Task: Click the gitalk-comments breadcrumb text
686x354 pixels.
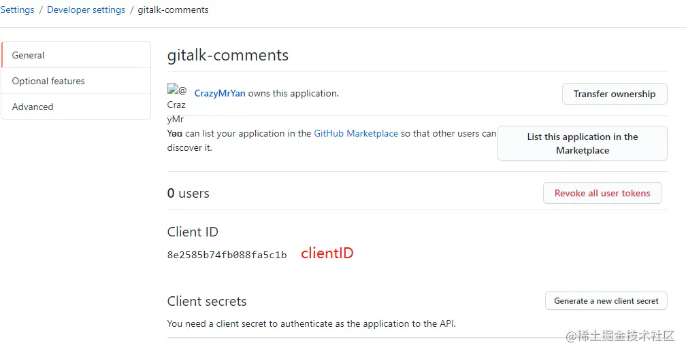Action: click(173, 10)
